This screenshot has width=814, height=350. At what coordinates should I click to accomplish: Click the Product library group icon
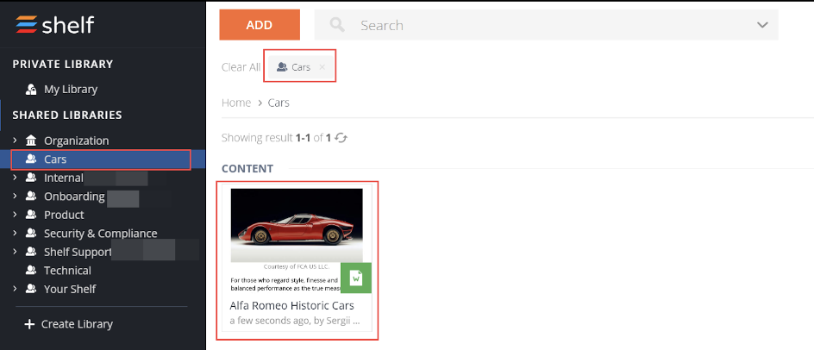31,215
